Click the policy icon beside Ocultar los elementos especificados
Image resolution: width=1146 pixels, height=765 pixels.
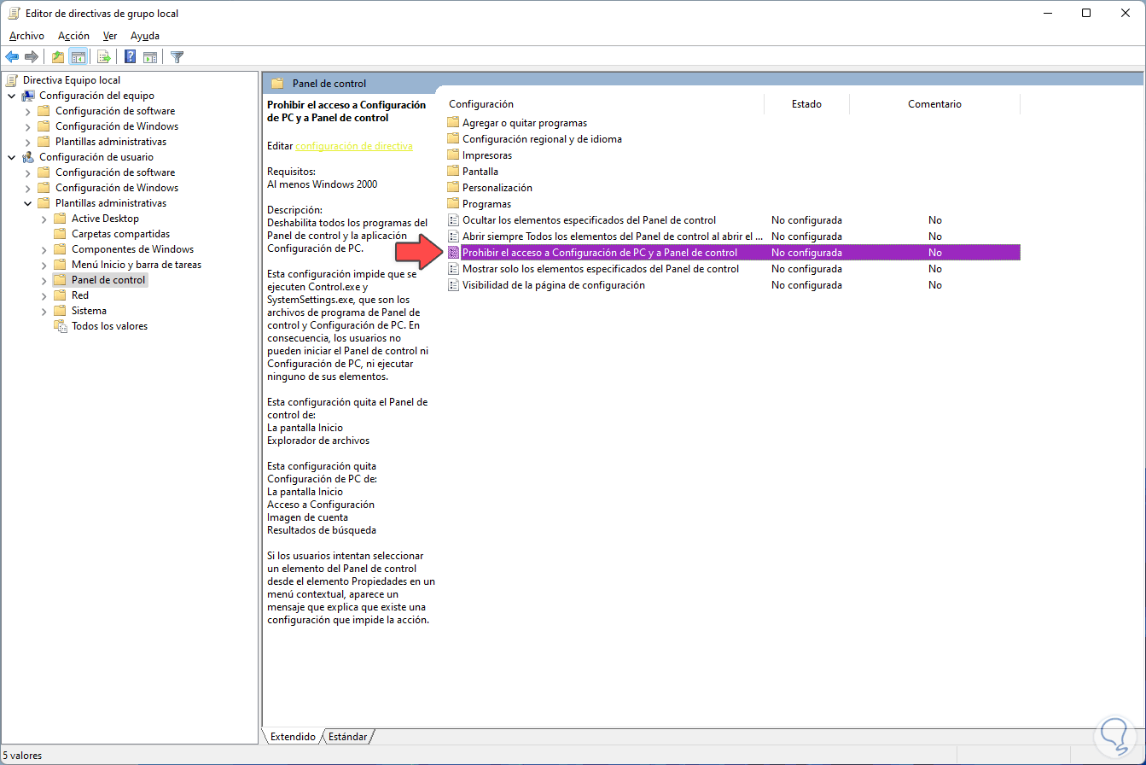[453, 220]
